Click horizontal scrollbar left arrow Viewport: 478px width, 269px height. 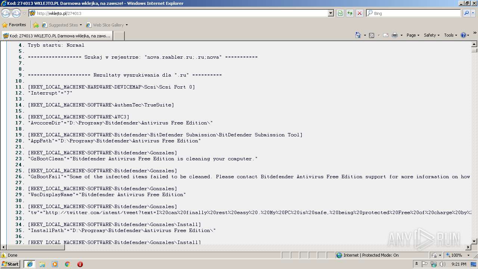(x=3, y=247)
